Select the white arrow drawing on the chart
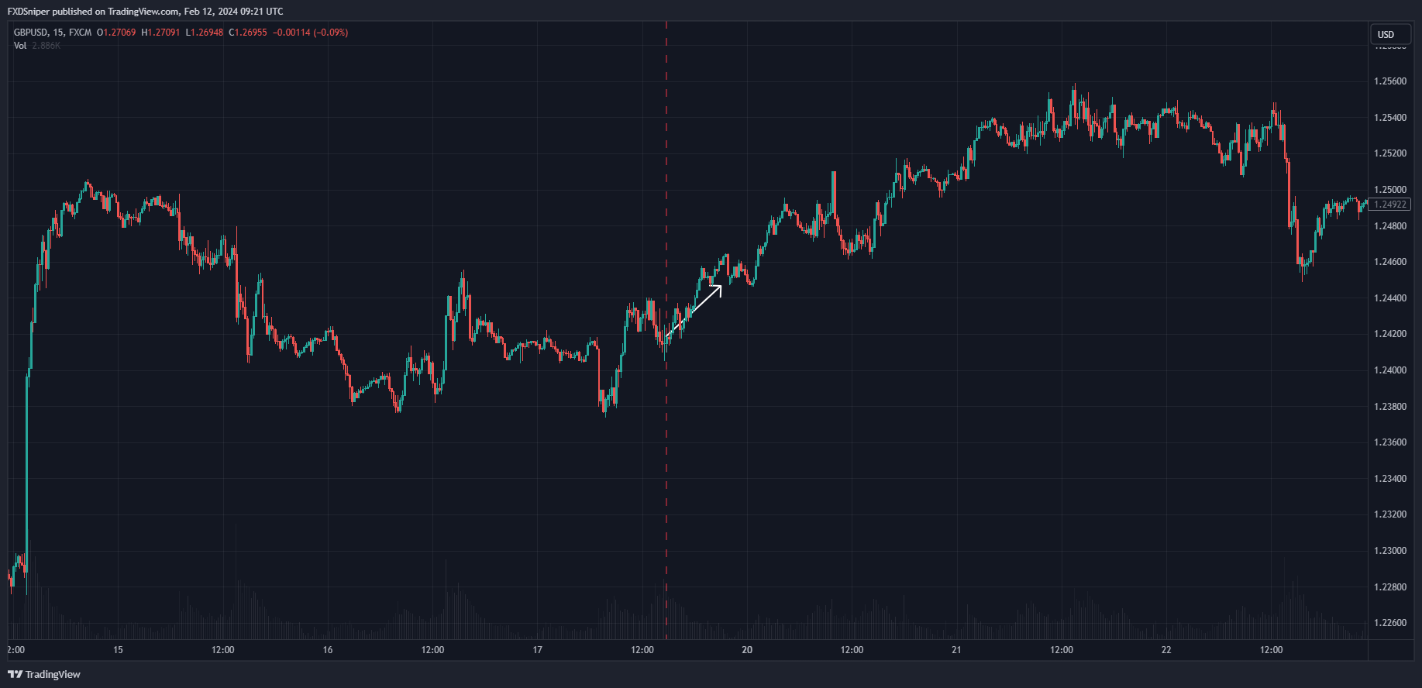 [x=695, y=311]
